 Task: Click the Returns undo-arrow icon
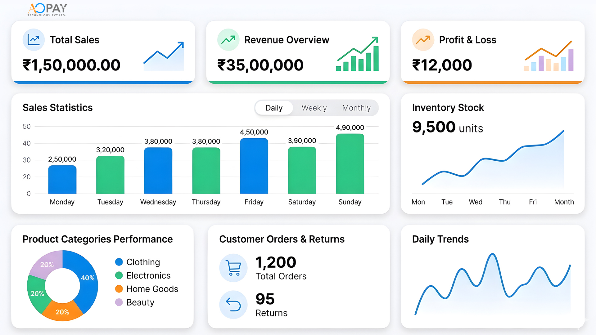click(x=233, y=304)
